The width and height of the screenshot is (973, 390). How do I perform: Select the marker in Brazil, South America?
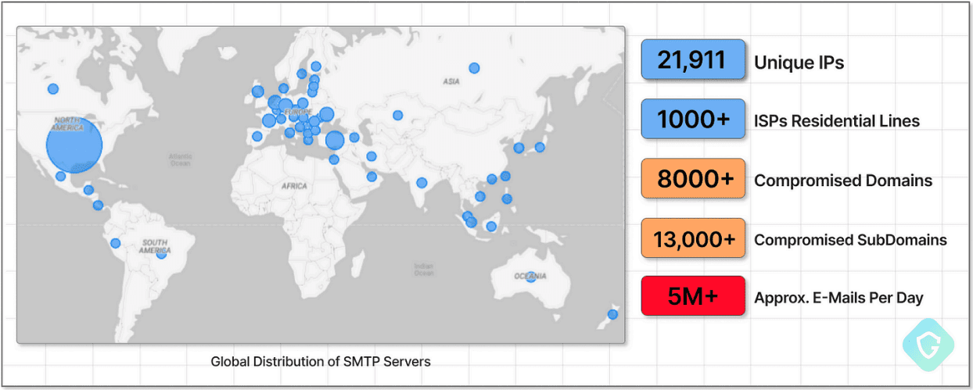coord(161,253)
